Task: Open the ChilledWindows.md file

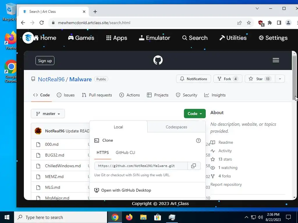Action: (63, 166)
